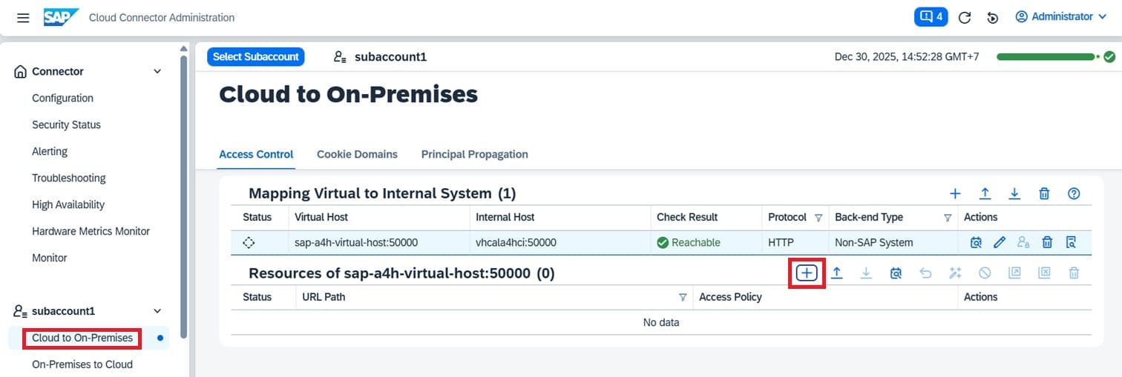Image resolution: width=1122 pixels, height=377 pixels.
Task: Open the Back-end Type column filter
Action: [x=948, y=218]
